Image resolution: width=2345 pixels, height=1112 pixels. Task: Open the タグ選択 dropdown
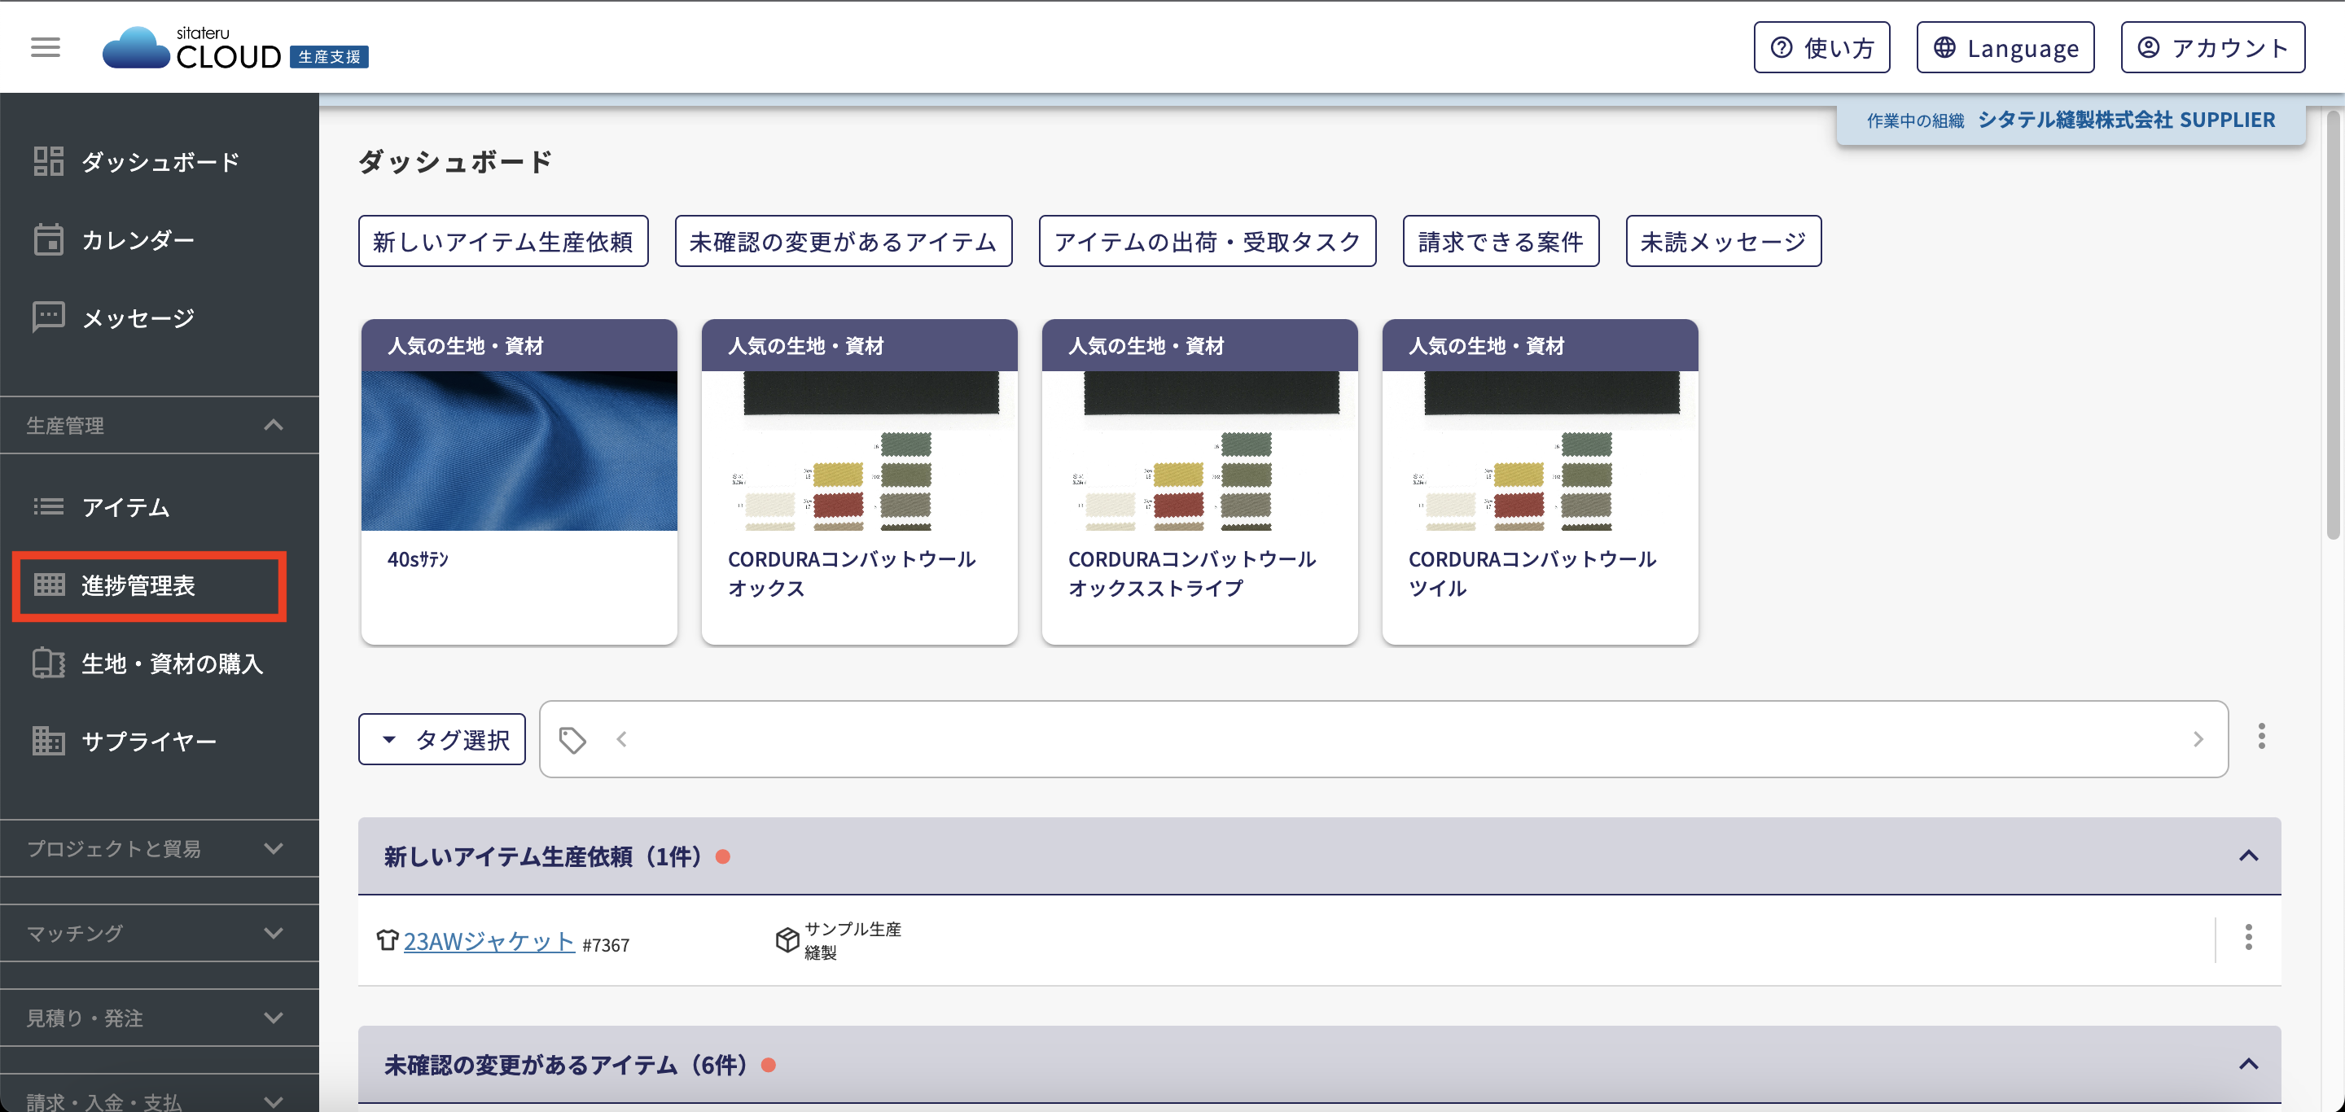coord(442,740)
